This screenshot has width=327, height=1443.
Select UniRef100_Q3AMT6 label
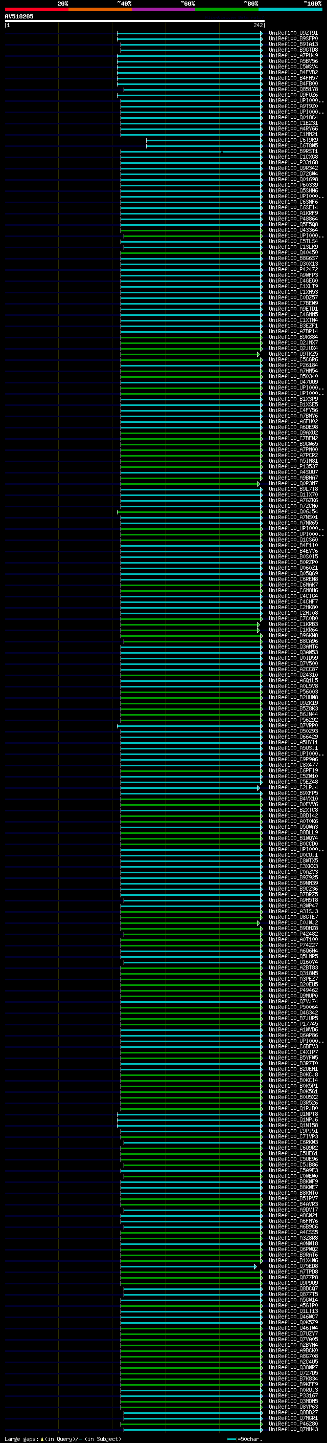[x=293, y=647]
